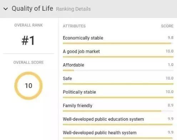Click the Economically stable score bar
177x140 pixels.
pos(118,43)
